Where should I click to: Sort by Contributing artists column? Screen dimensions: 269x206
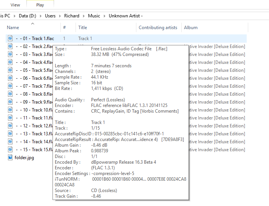pos(158,28)
